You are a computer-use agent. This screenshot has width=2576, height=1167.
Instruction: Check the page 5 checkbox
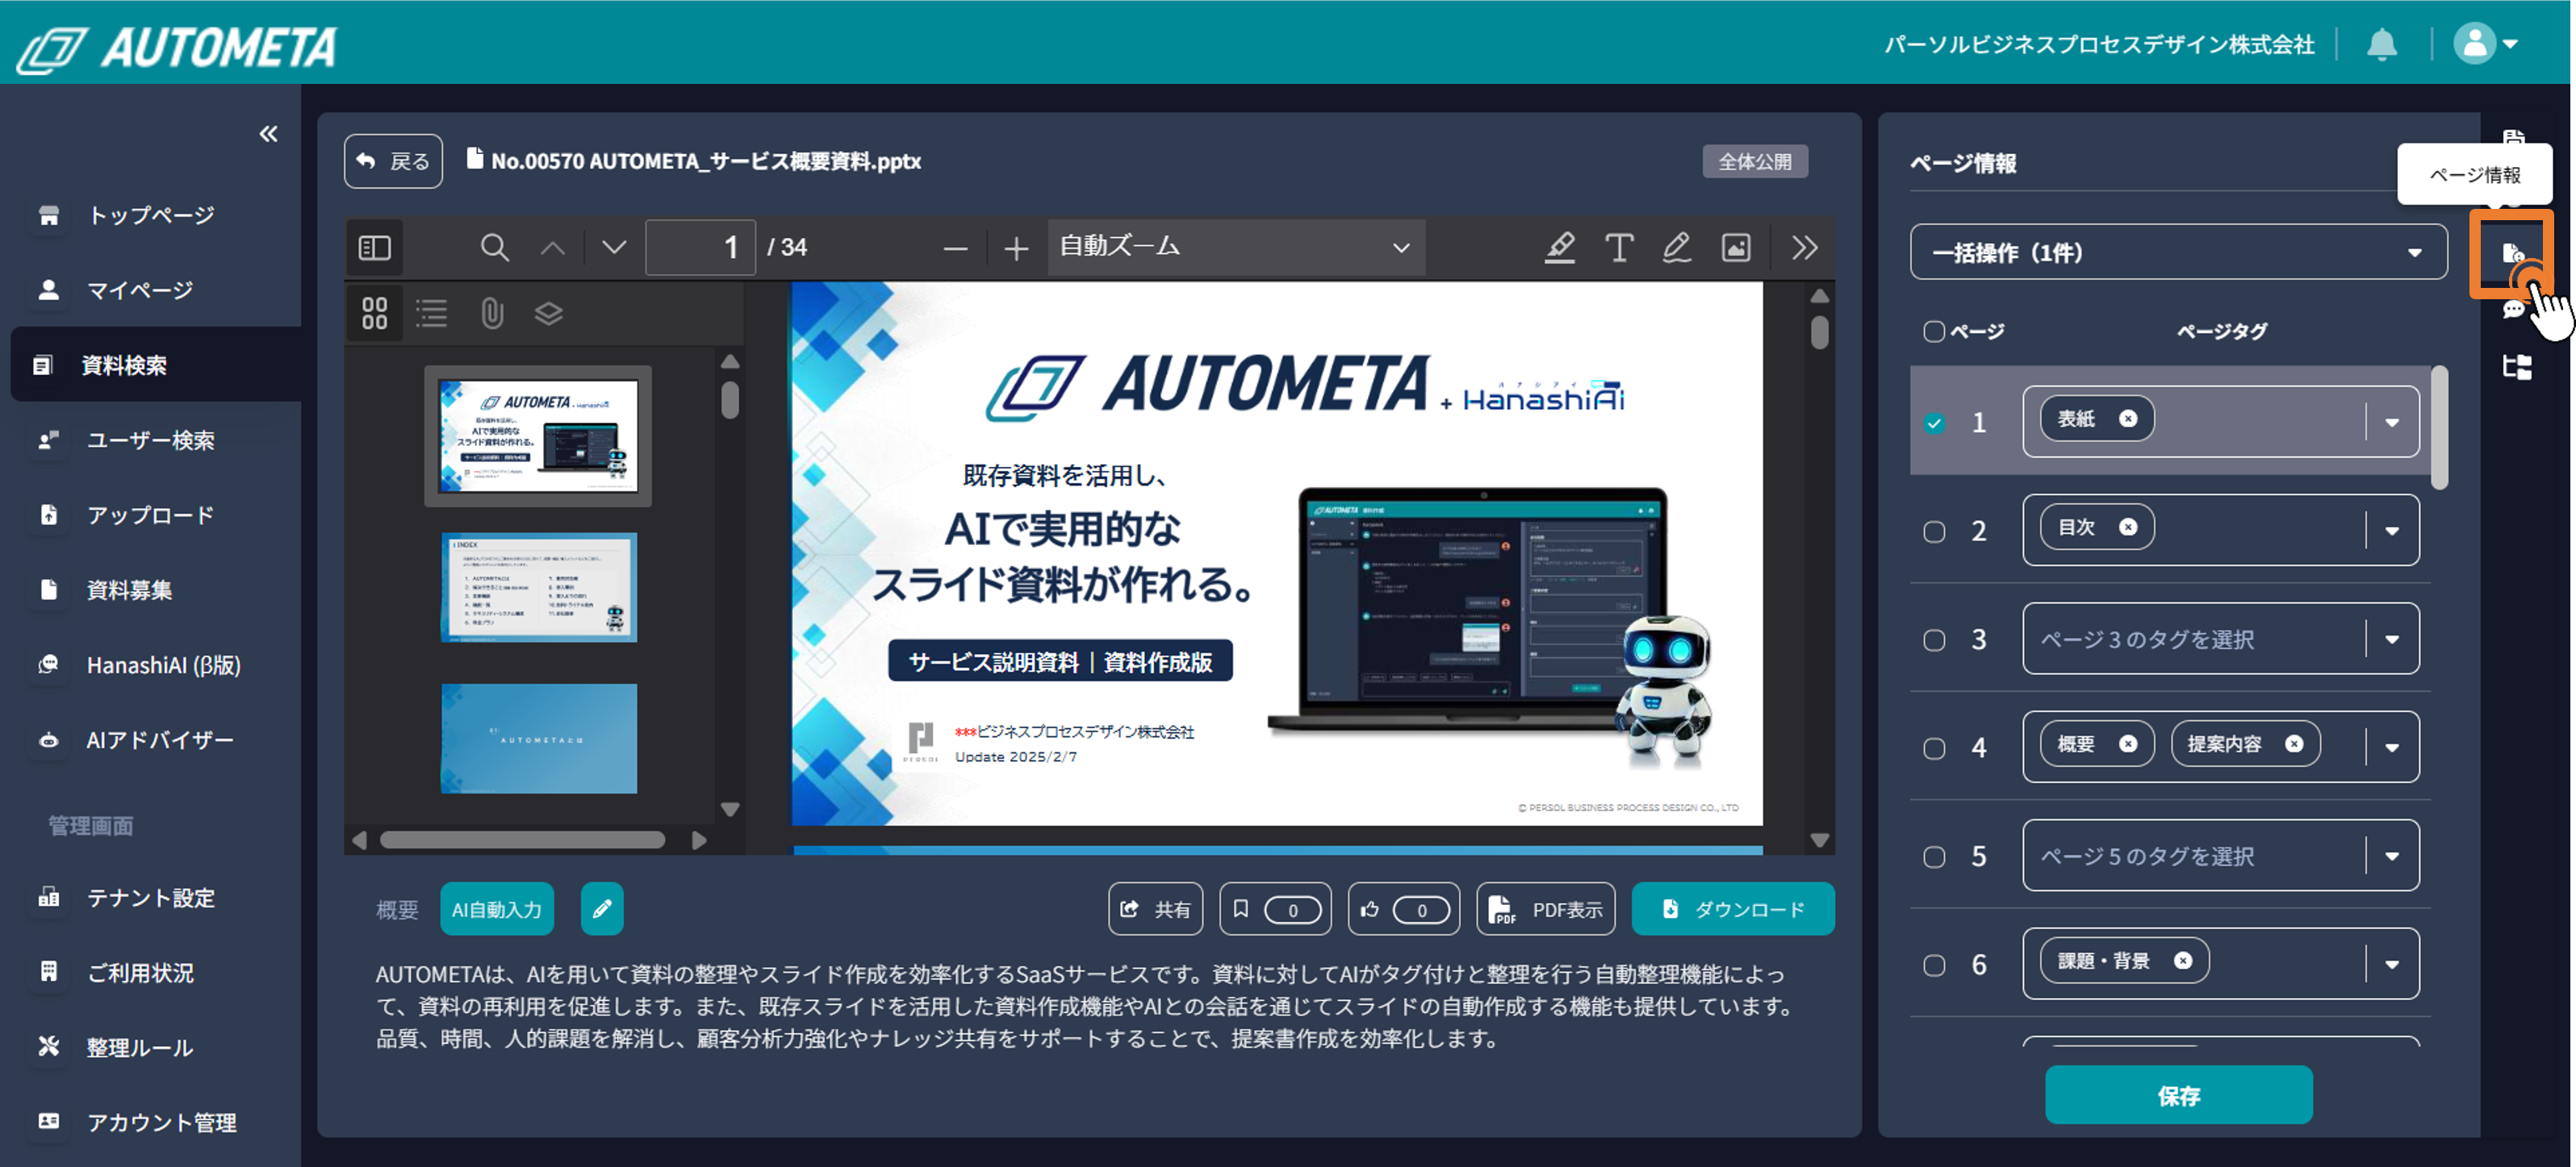(x=1934, y=856)
